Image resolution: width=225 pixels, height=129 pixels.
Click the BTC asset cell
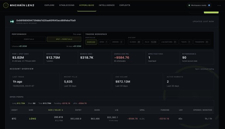pyautogui.click(x=14, y=119)
